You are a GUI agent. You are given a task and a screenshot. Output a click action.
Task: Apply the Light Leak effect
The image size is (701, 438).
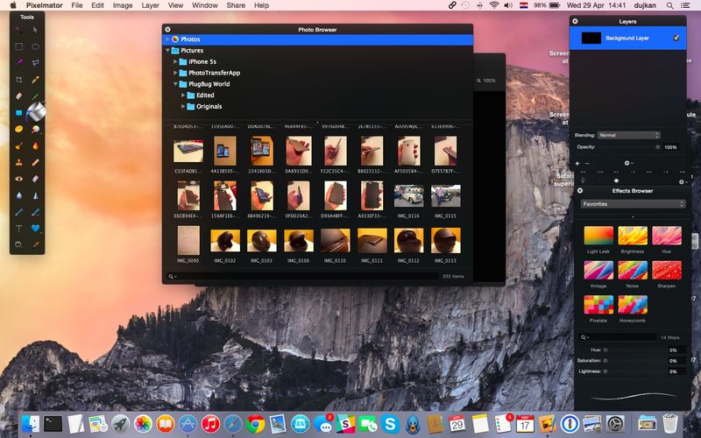(x=598, y=236)
